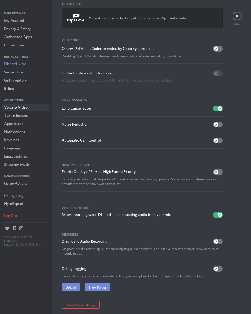Switch on Debug Logging
Screen dimensions: 251x314
click(218, 269)
